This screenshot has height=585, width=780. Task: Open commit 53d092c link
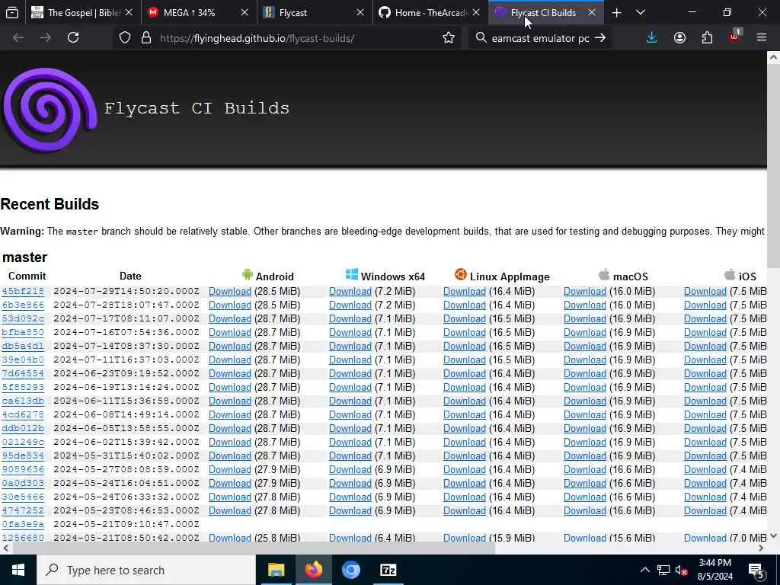pyautogui.click(x=23, y=318)
